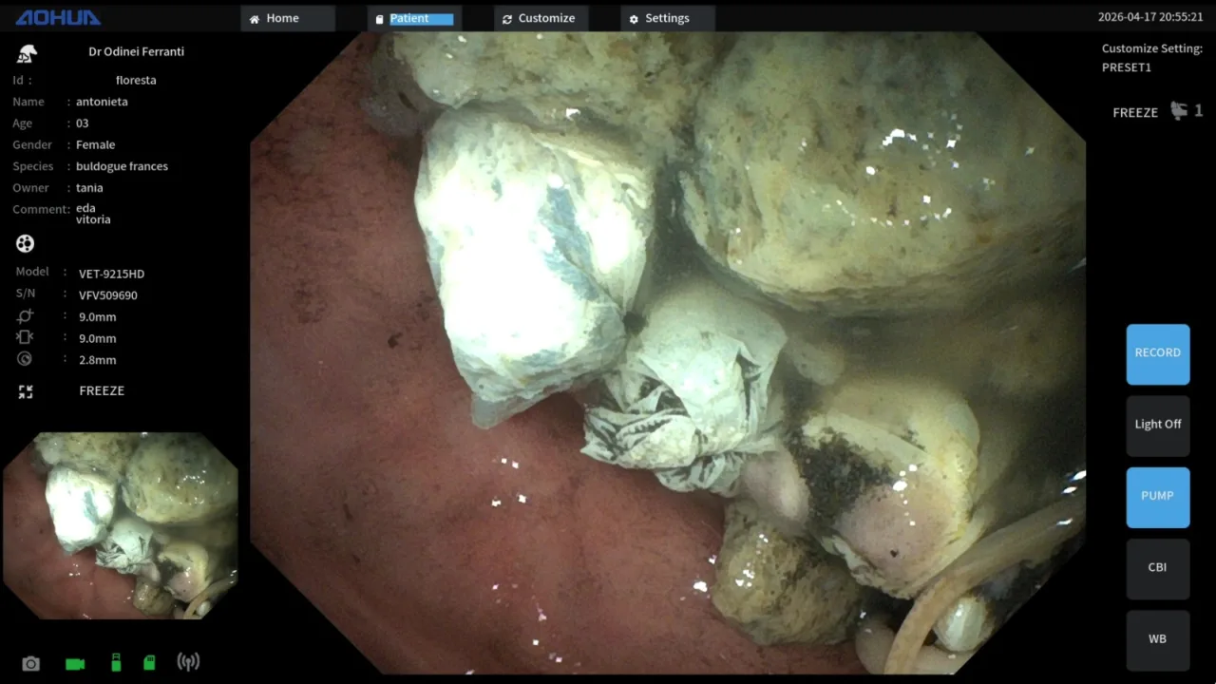Click the veterinary patient animal icon
The height and width of the screenshot is (684, 1216).
27,53
